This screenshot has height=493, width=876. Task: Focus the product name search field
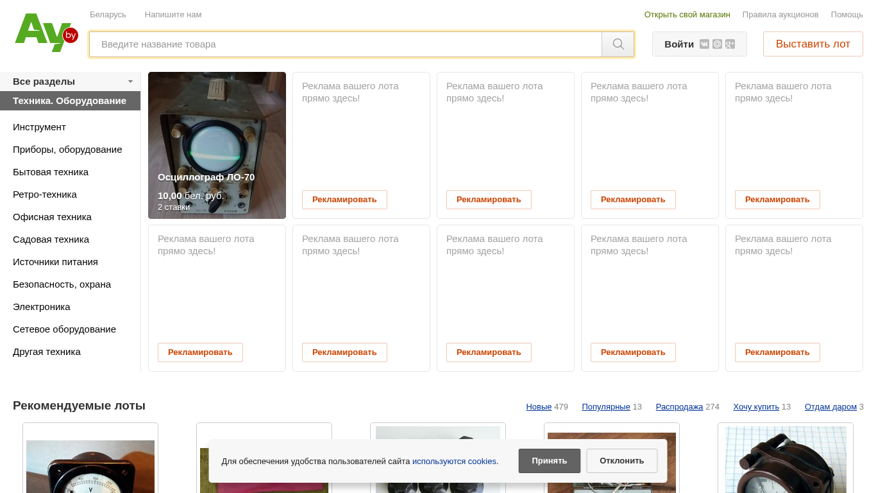[346, 44]
